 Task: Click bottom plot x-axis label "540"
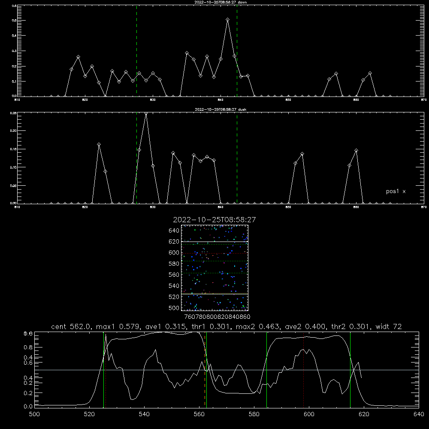click(x=144, y=414)
